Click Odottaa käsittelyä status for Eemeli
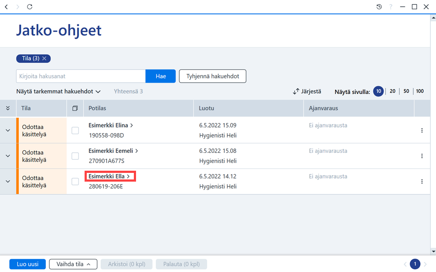This screenshot has width=436, height=272. [x=34, y=156]
